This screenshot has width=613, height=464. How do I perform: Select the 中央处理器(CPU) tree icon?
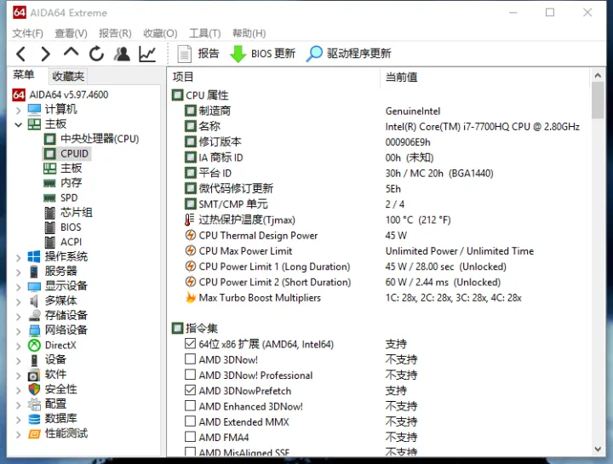click(x=49, y=139)
